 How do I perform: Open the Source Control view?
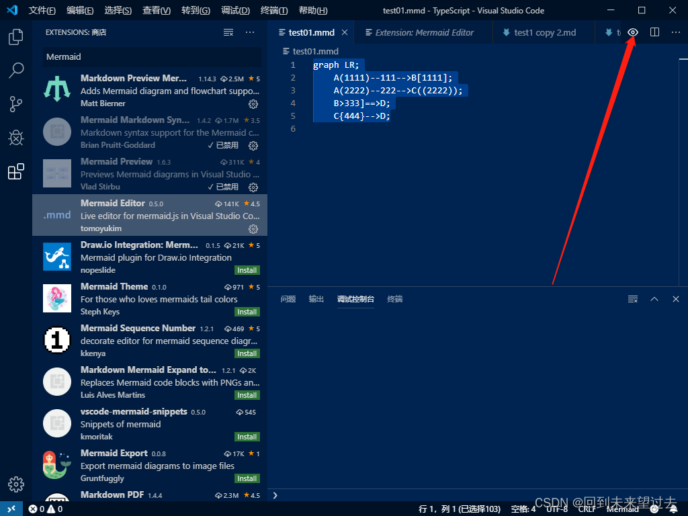(15, 103)
